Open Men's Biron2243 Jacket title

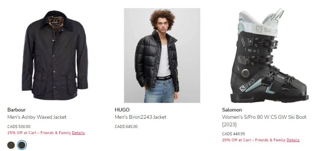tap(141, 117)
